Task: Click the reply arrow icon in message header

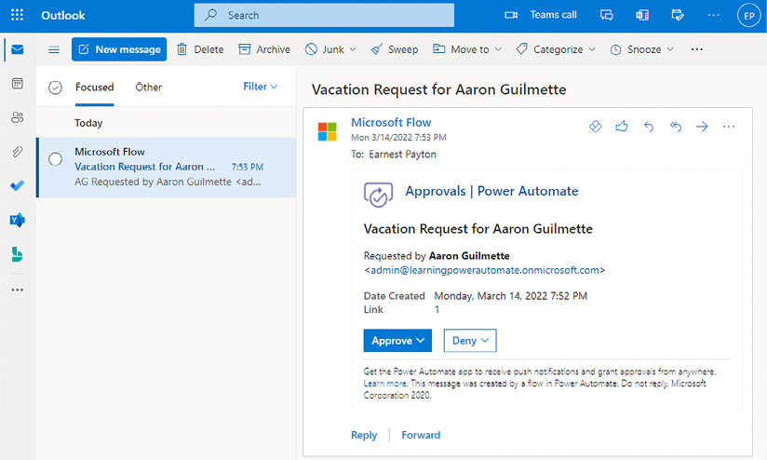Action: 649,127
